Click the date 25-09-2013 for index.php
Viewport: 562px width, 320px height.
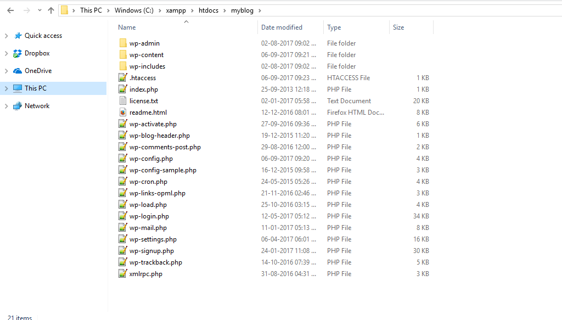click(289, 89)
